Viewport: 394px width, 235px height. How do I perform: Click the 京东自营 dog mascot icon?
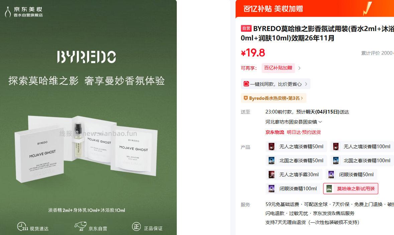81,226
